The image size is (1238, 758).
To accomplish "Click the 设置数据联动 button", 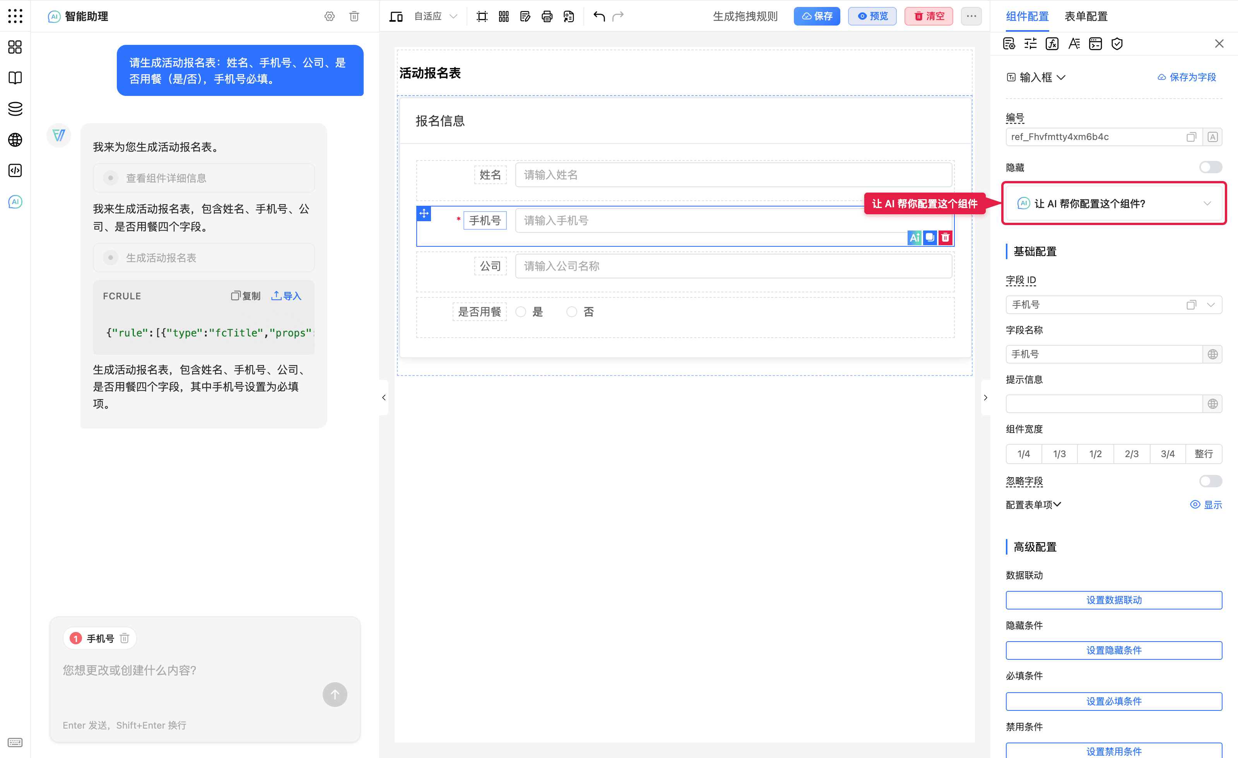I will coord(1114,600).
